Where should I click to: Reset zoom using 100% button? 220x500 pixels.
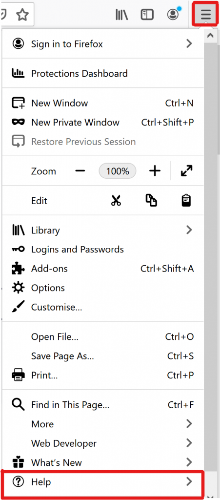(118, 171)
